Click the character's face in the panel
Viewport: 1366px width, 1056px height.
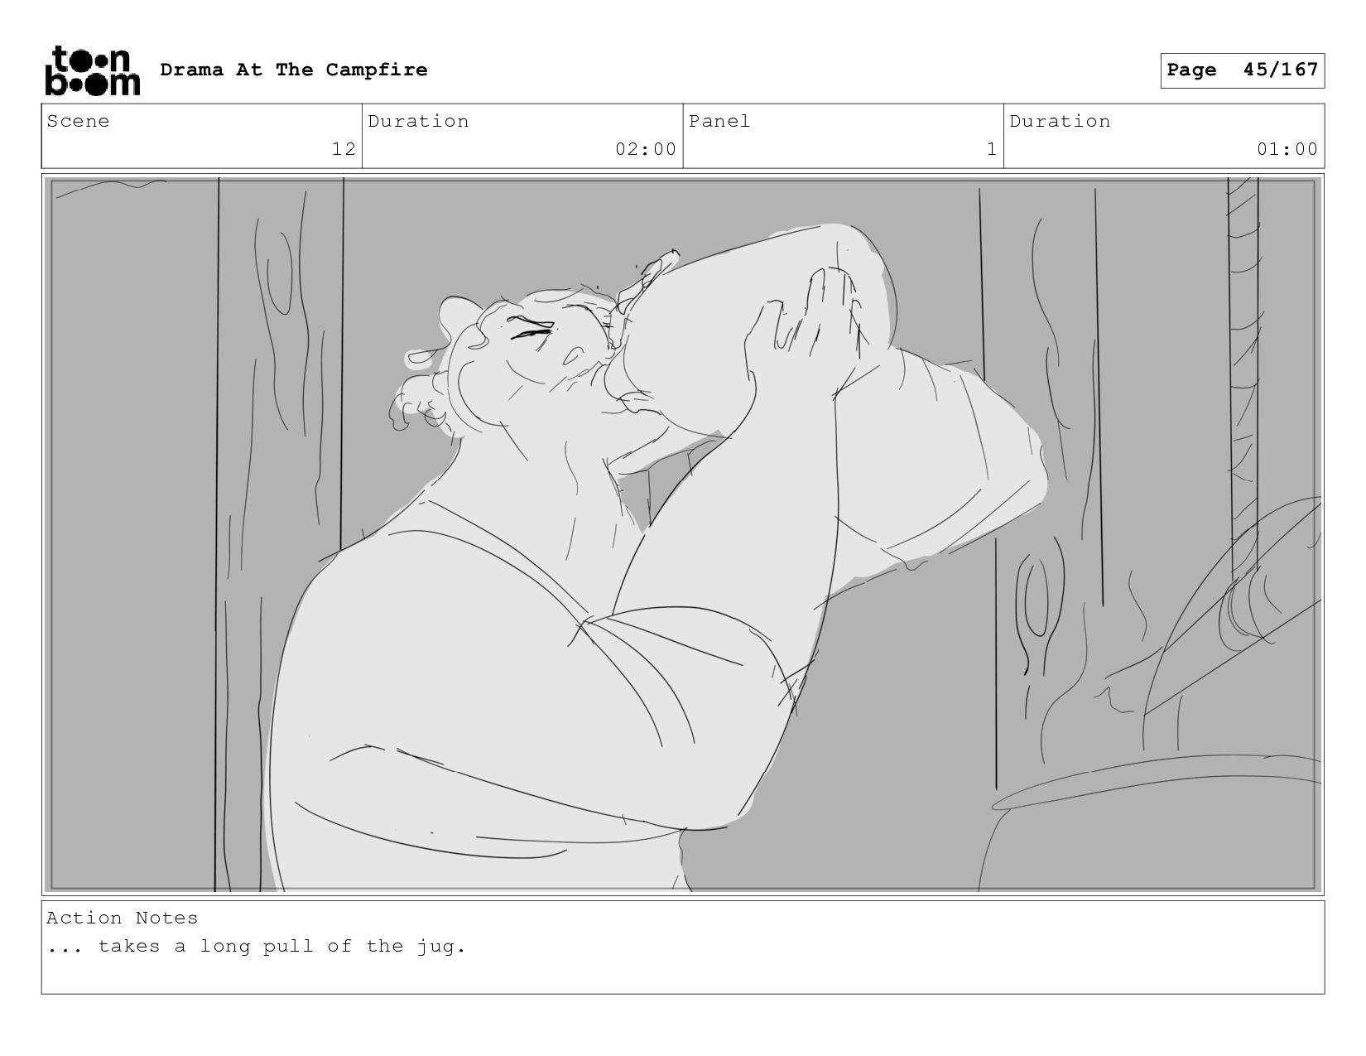click(x=530, y=364)
